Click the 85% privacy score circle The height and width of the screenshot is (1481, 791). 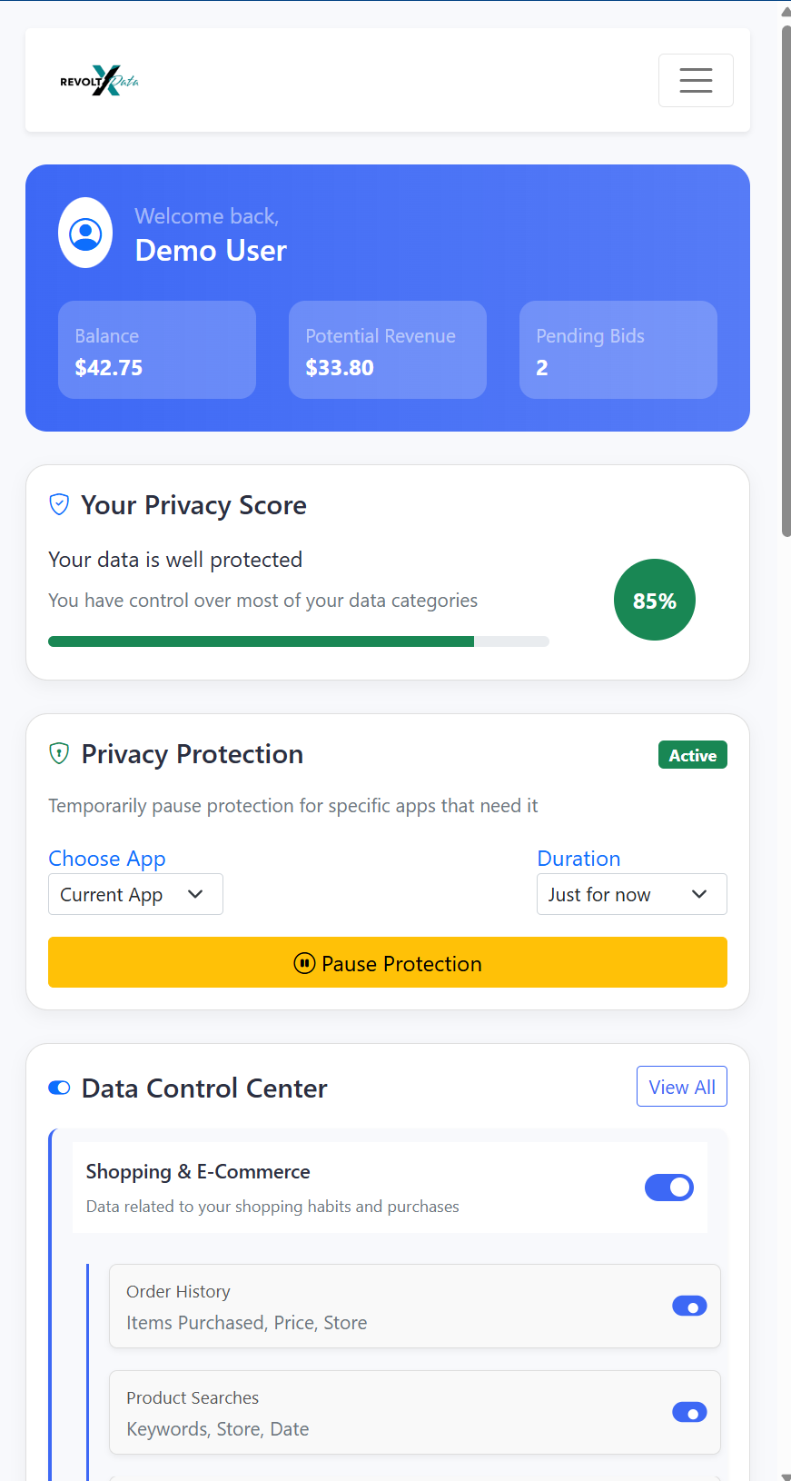click(x=654, y=600)
